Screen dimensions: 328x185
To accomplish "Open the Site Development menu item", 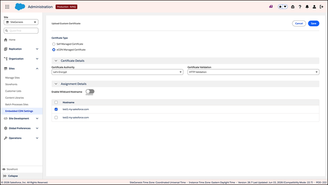I will [19, 119].
